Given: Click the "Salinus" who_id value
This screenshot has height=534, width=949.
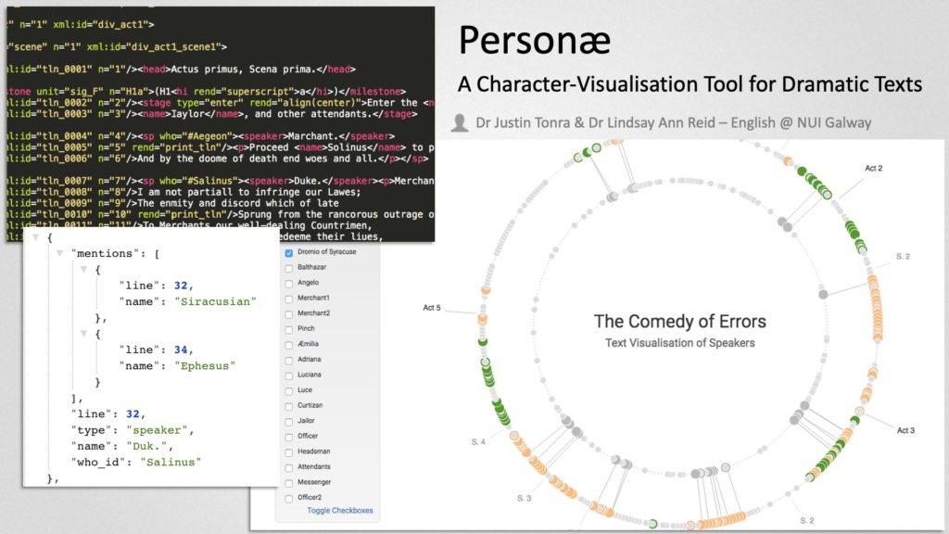Looking at the screenshot, I should click(x=171, y=462).
